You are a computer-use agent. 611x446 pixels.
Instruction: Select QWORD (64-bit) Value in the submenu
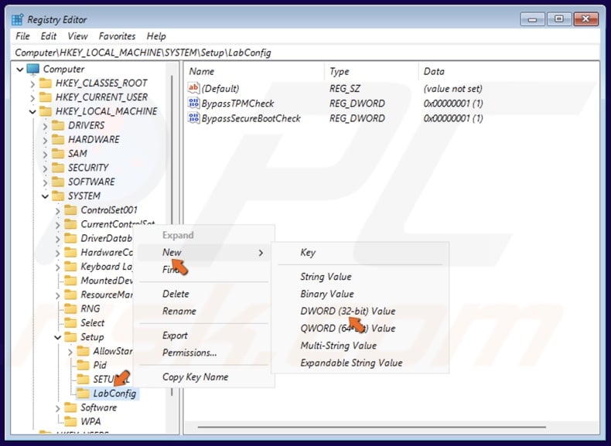click(x=360, y=329)
